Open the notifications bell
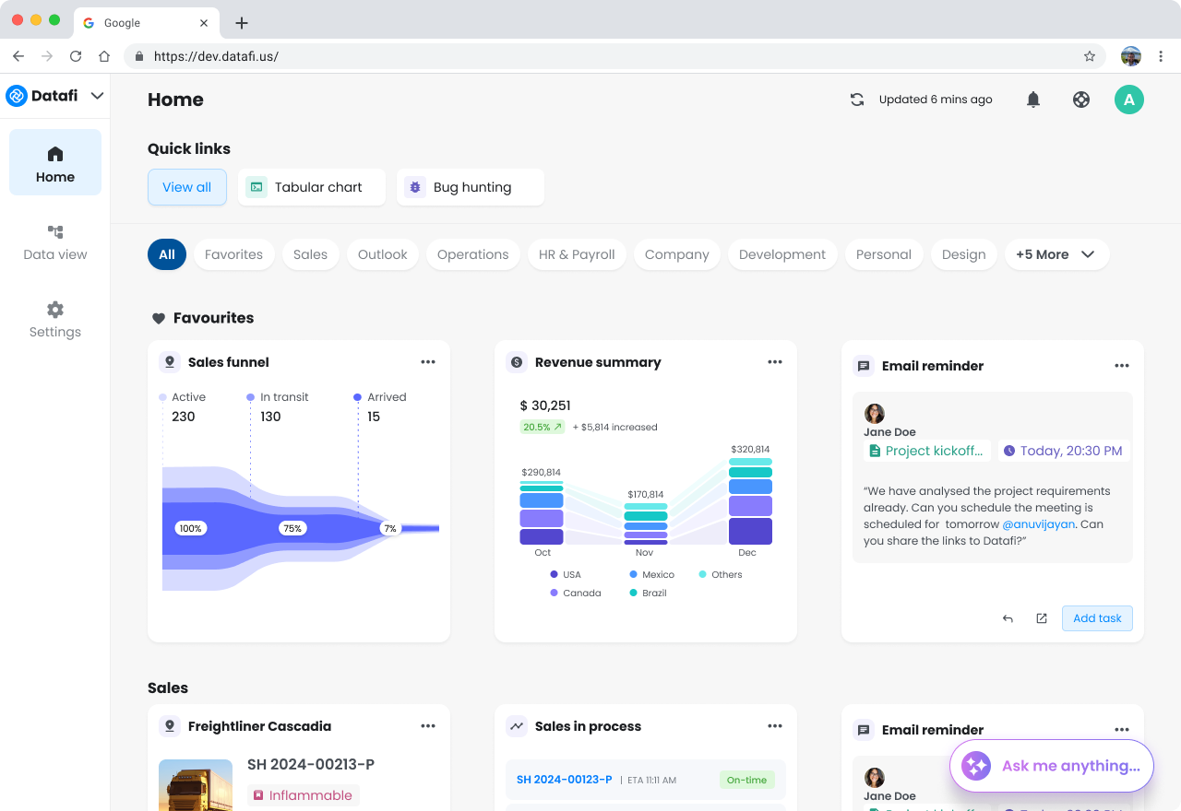This screenshot has width=1181, height=811. pos(1033,99)
